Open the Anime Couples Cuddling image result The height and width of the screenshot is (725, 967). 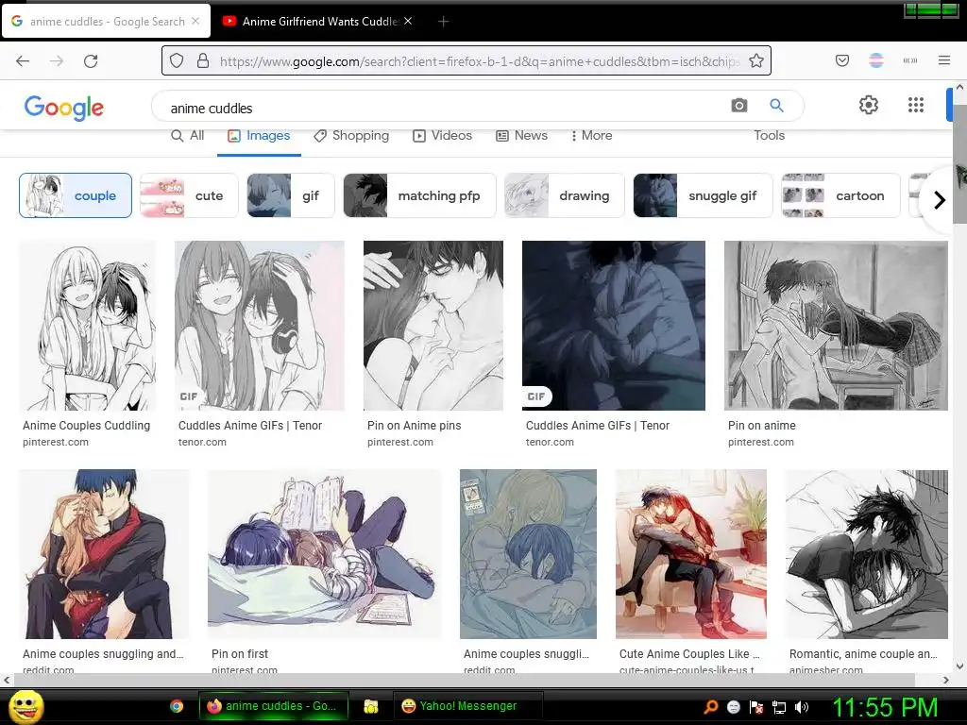(87, 326)
